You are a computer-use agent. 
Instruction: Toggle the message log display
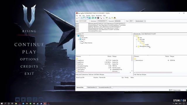82,18
